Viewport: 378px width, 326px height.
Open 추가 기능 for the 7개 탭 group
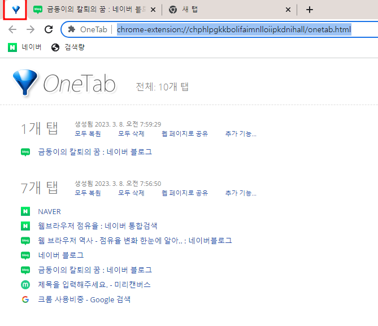coord(241,193)
